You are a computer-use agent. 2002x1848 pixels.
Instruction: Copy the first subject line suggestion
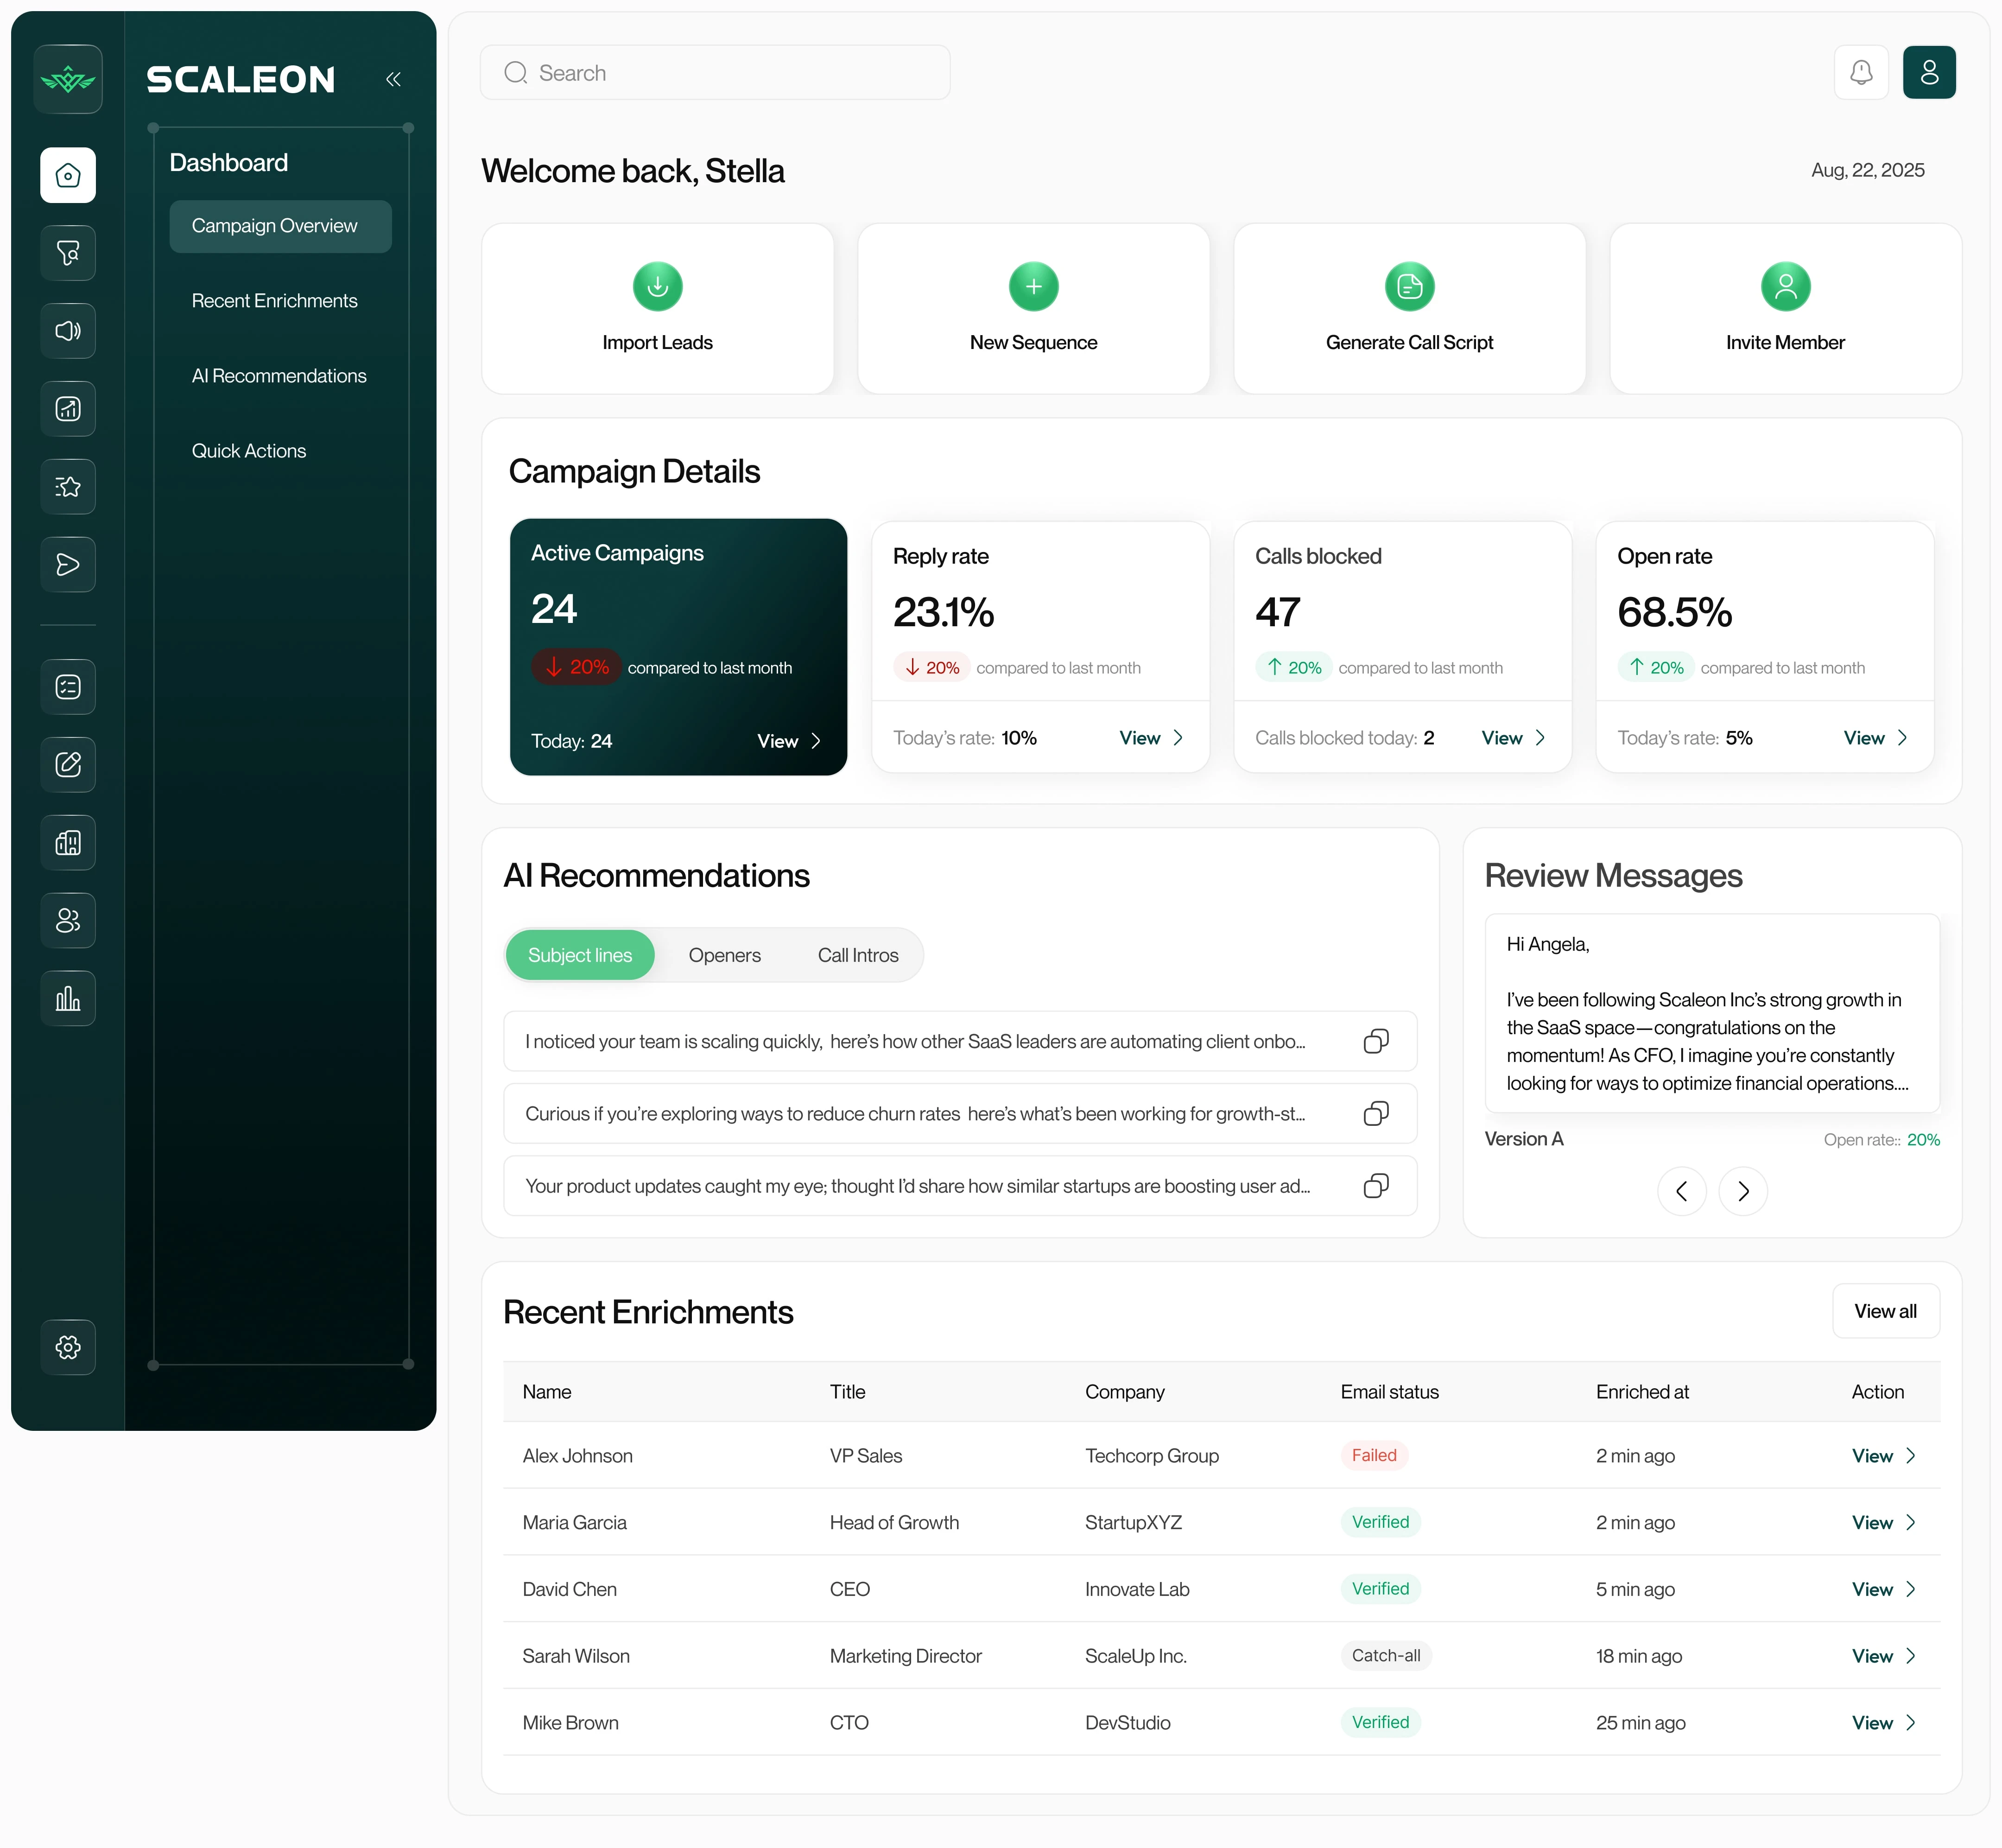coord(1375,1041)
